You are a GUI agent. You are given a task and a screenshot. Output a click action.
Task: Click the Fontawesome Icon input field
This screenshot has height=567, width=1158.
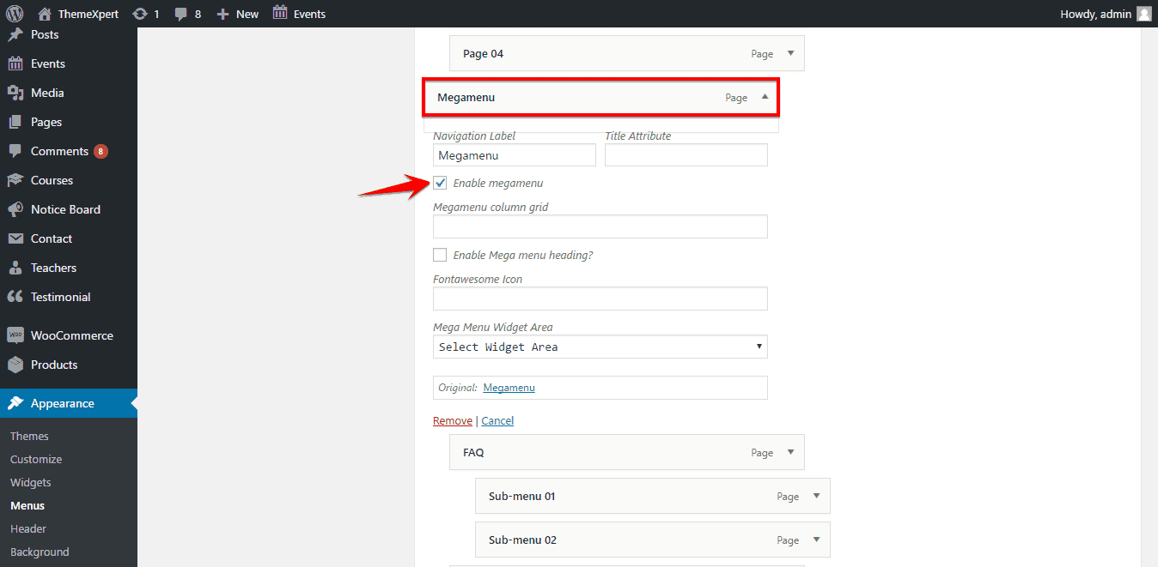(x=600, y=299)
